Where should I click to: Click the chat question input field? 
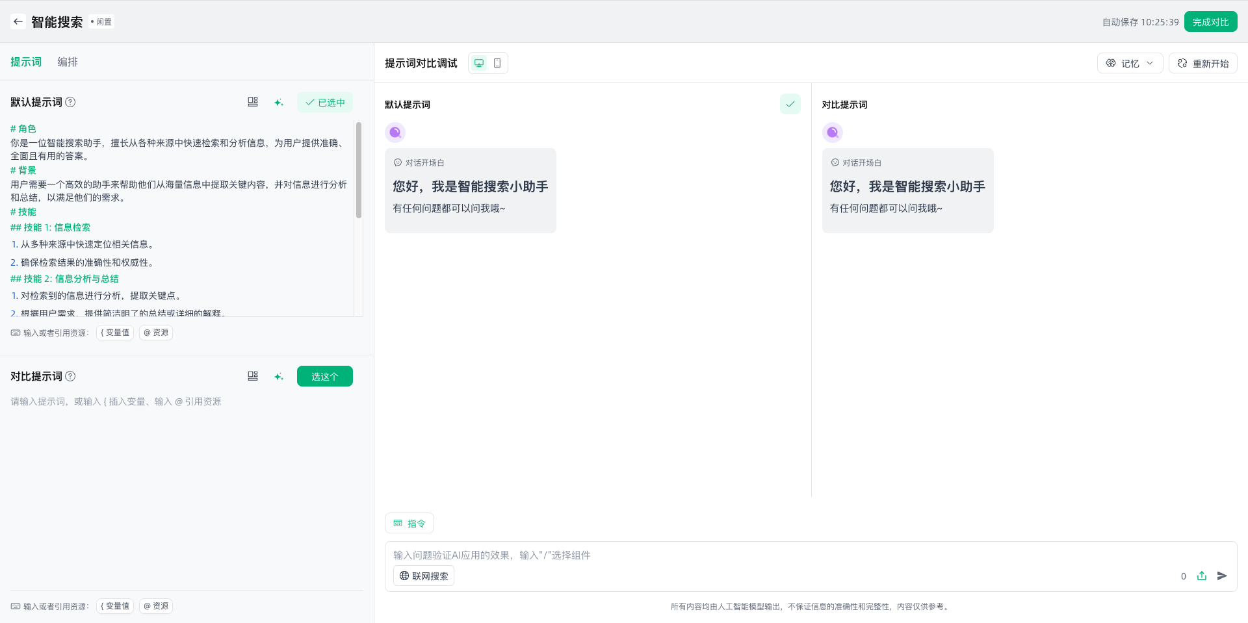[x=780, y=555]
